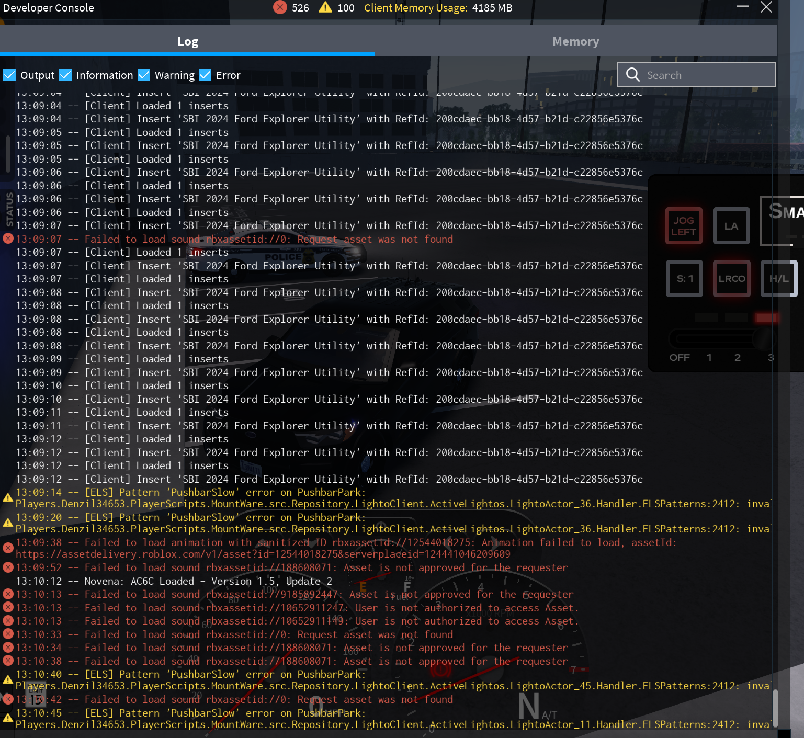Toggle the Information filter checkbox
The image size is (804, 738).
[65, 75]
